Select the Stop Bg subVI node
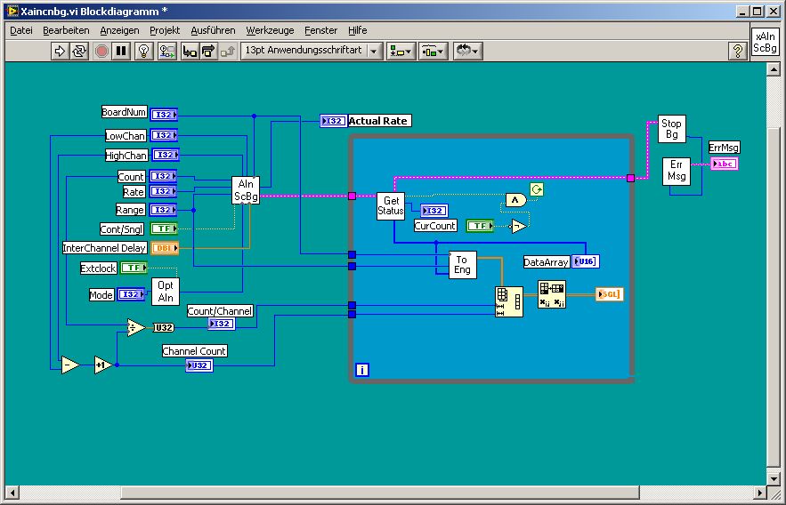Viewport: 786px width, 505px height. pos(672,129)
